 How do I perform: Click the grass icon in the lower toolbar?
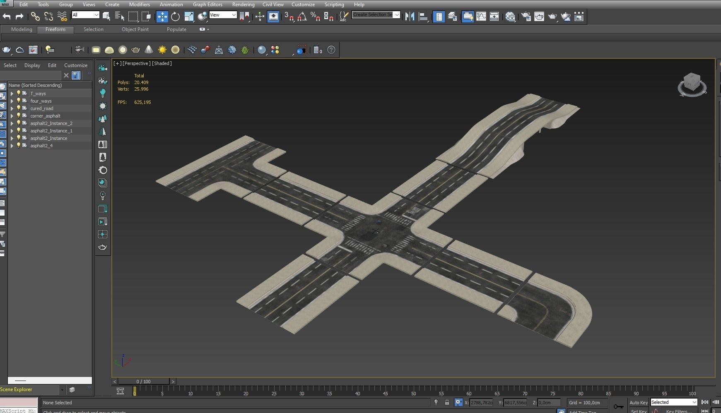click(245, 50)
